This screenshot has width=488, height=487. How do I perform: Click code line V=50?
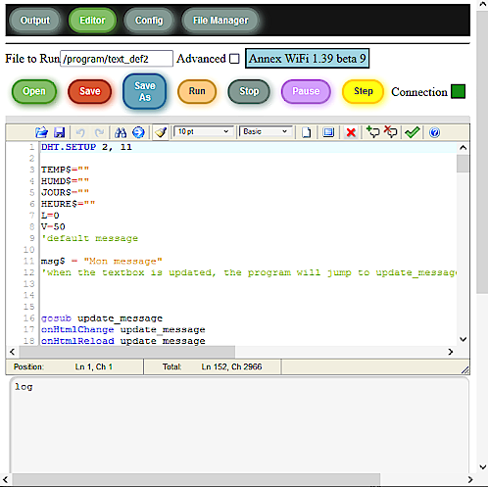53,227
